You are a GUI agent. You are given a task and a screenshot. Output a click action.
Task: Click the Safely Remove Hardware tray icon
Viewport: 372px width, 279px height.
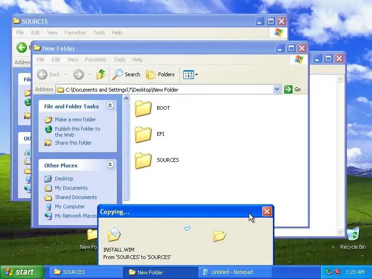329,272
